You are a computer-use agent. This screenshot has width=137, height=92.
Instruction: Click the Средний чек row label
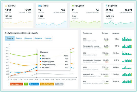point(88,74)
